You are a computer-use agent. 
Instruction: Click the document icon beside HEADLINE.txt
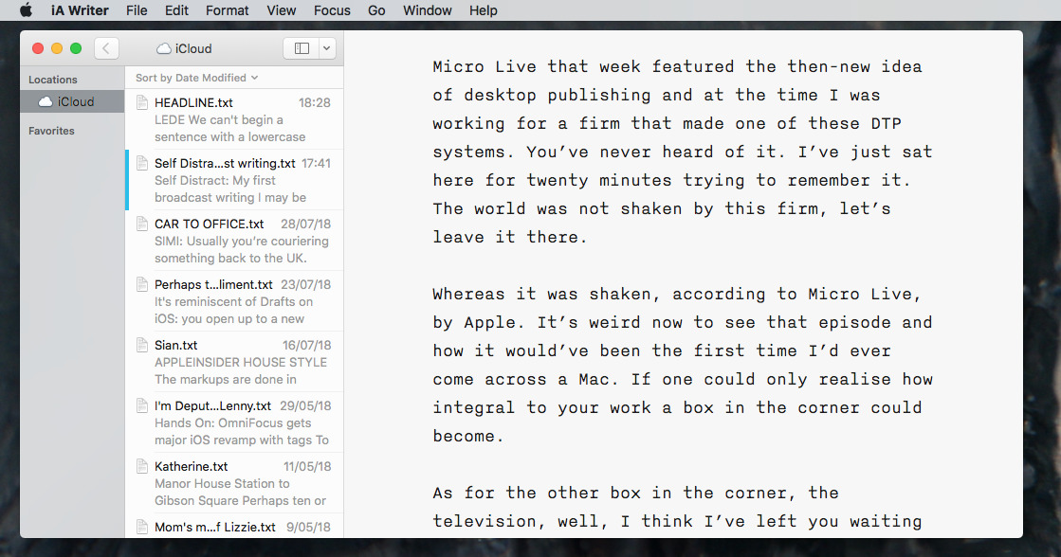pos(142,102)
